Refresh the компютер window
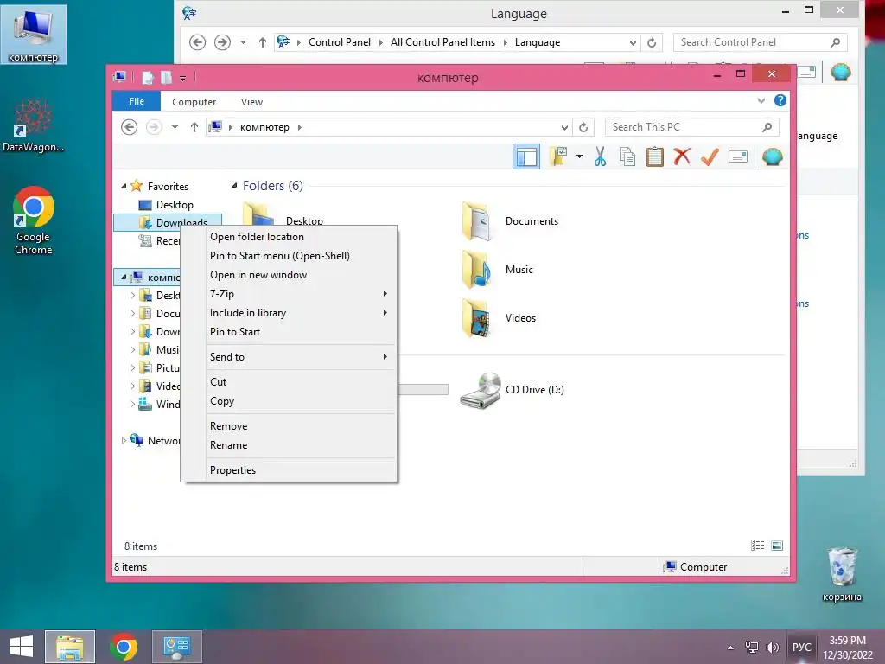 point(583,128)
